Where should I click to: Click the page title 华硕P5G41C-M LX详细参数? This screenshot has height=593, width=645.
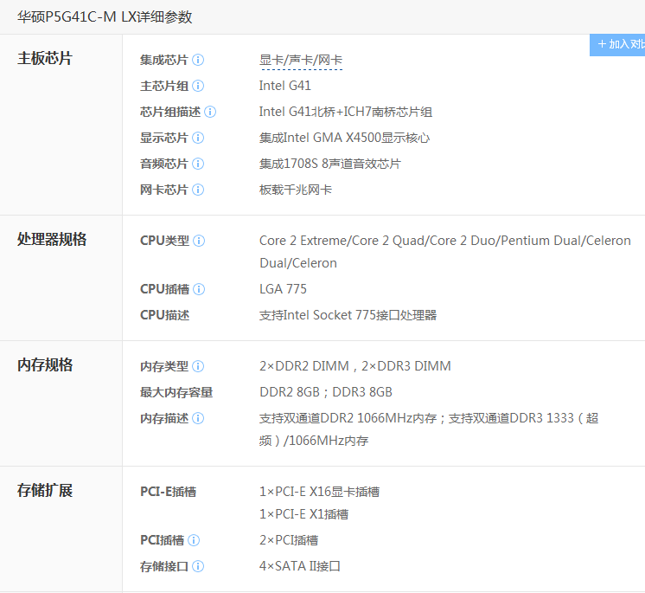[105, 17]
